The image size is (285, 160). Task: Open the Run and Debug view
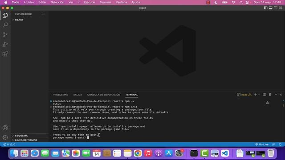pos(5,44)
